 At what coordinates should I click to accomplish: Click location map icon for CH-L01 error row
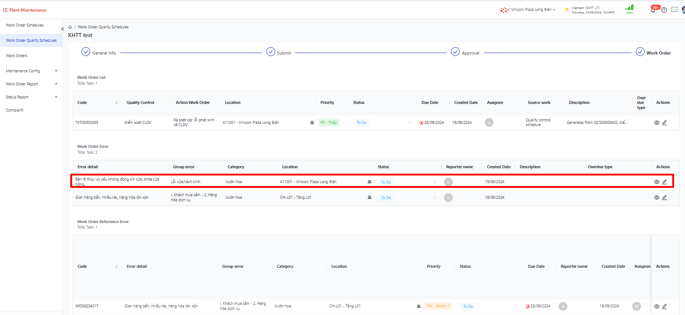click(x=369, y=198)
